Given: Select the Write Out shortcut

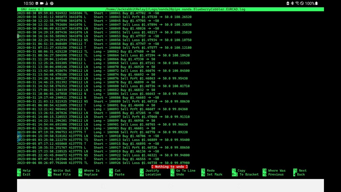Looking at the screenshot, I should click(x=59, y=170).
